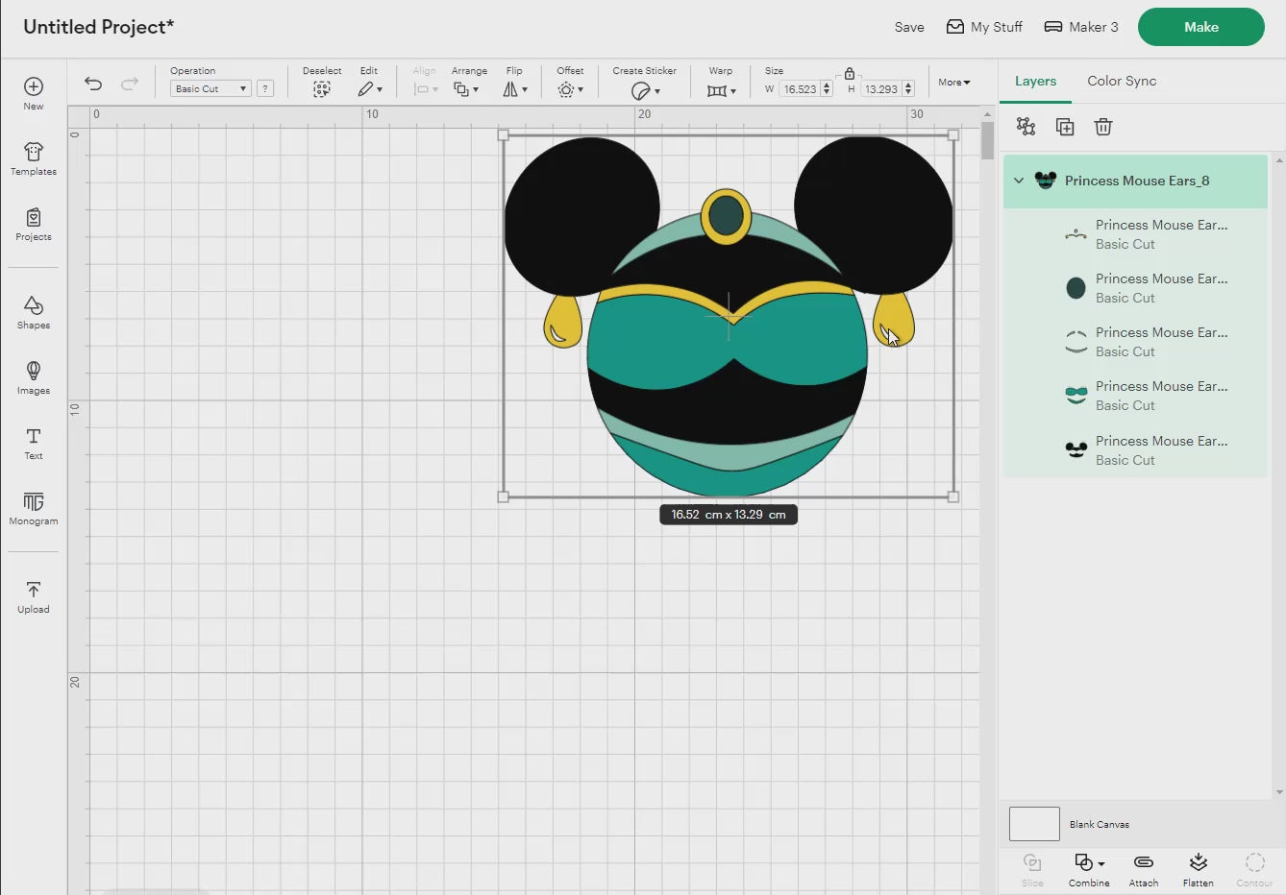Click the height value field
1286x895 pixels.
pos(879,88)
